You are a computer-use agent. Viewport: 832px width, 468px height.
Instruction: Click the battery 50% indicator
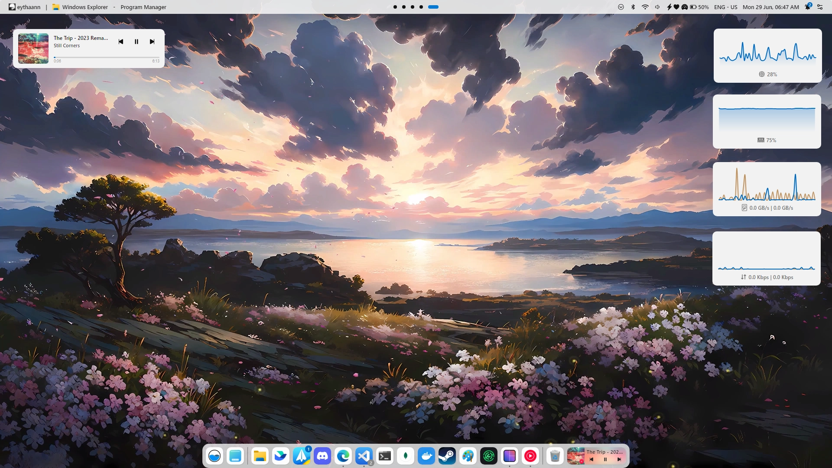(699, 7)
